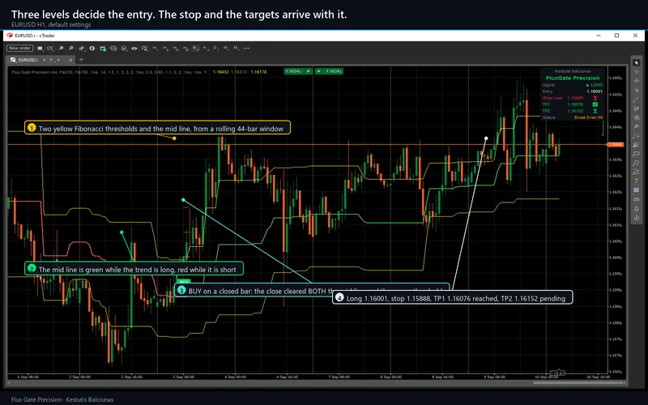Switch chart to m15 timeframe
This screenshot has width=648, height=405.
pyautogui.click(x=176, y=49)
